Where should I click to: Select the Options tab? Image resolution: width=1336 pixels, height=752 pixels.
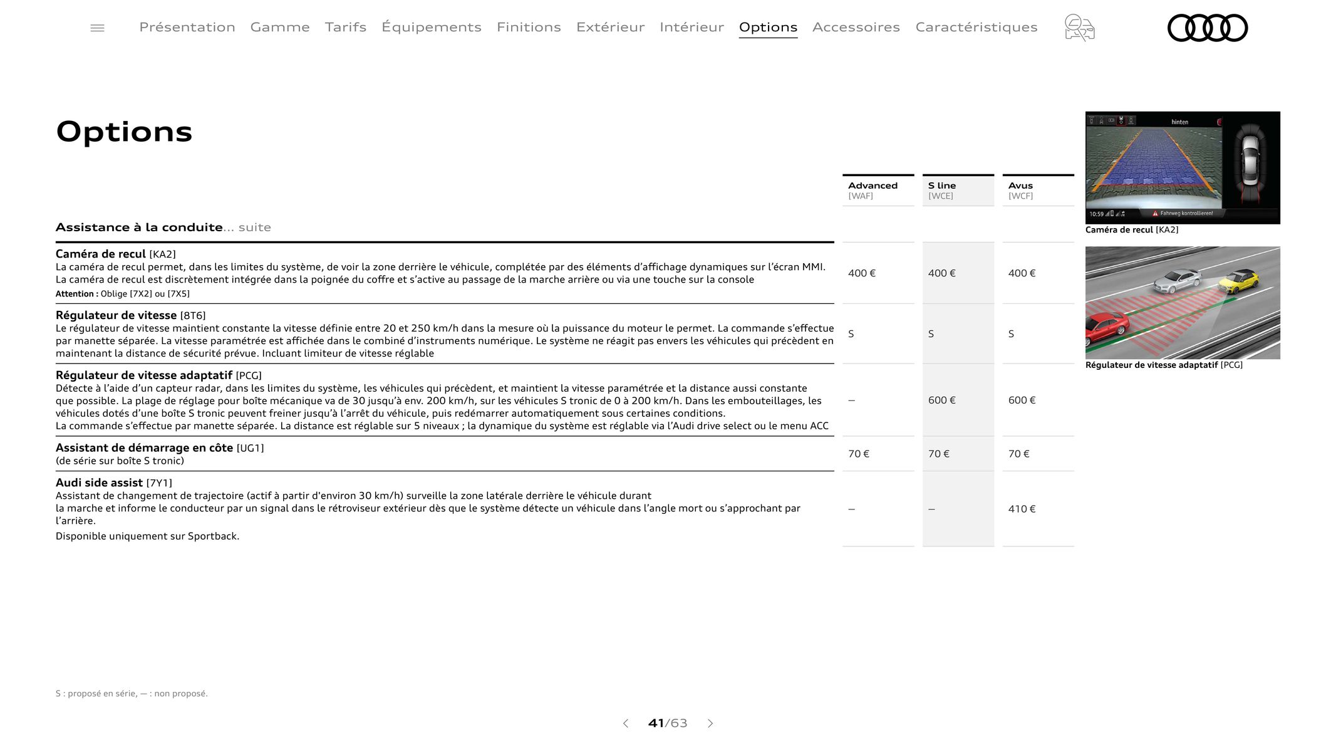point(768,27)
